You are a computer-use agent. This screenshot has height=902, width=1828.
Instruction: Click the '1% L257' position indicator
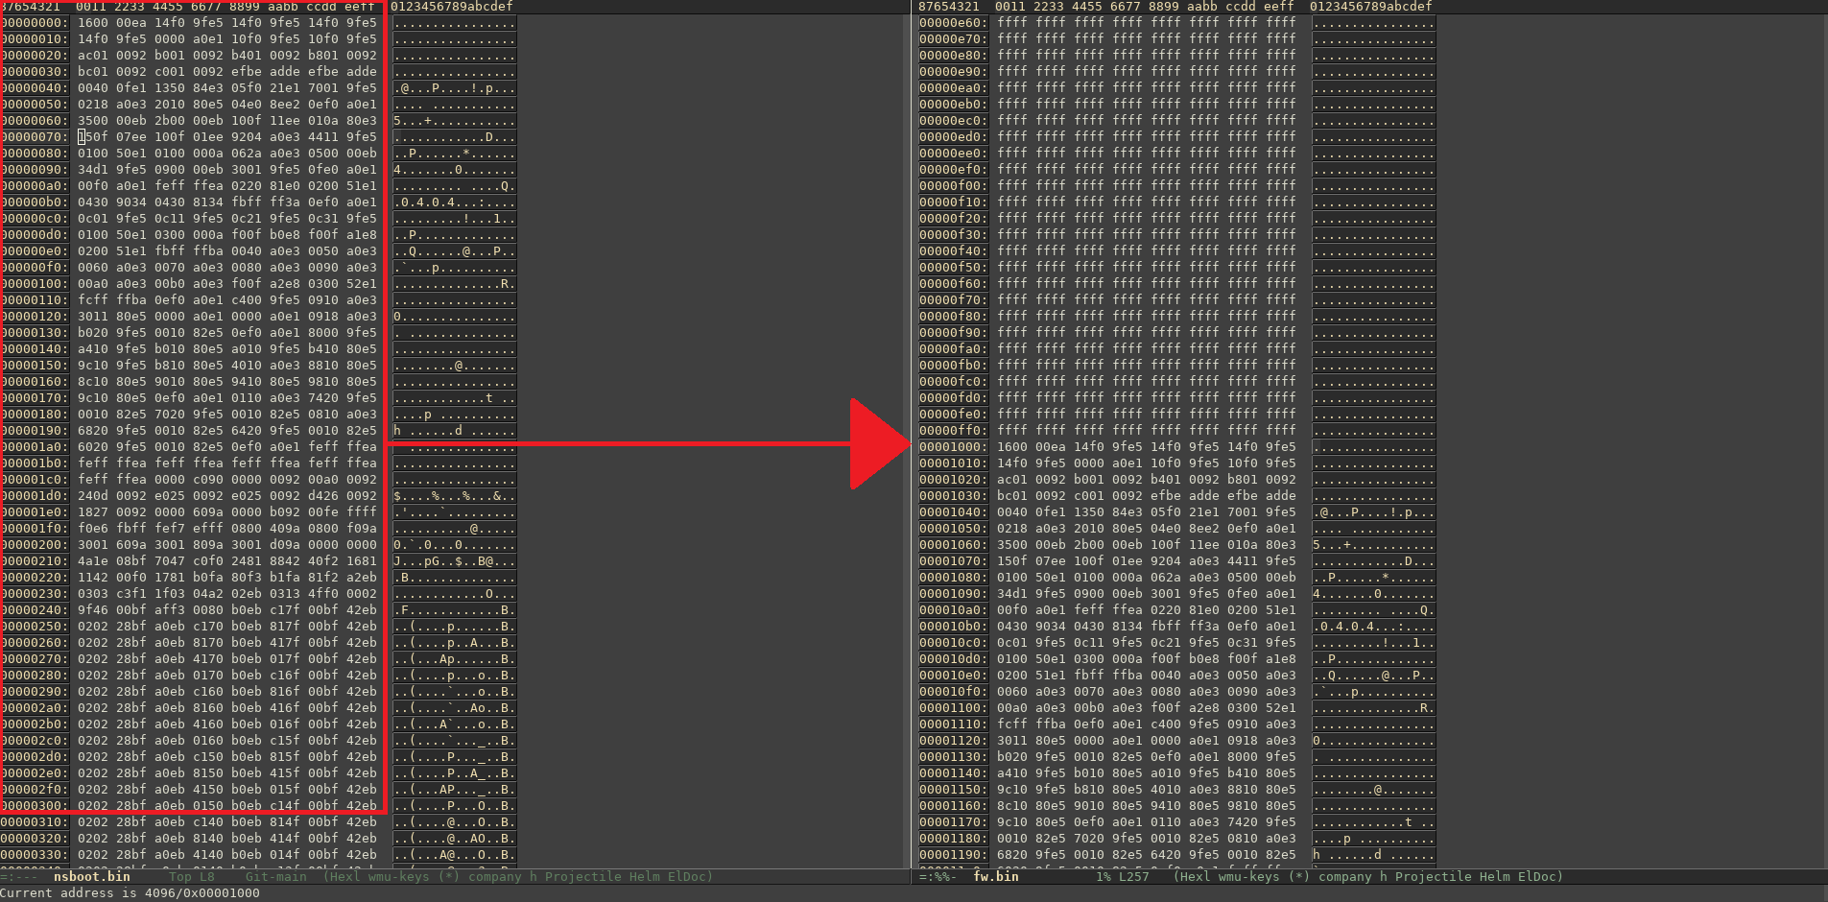click(x=1123, y=876)
